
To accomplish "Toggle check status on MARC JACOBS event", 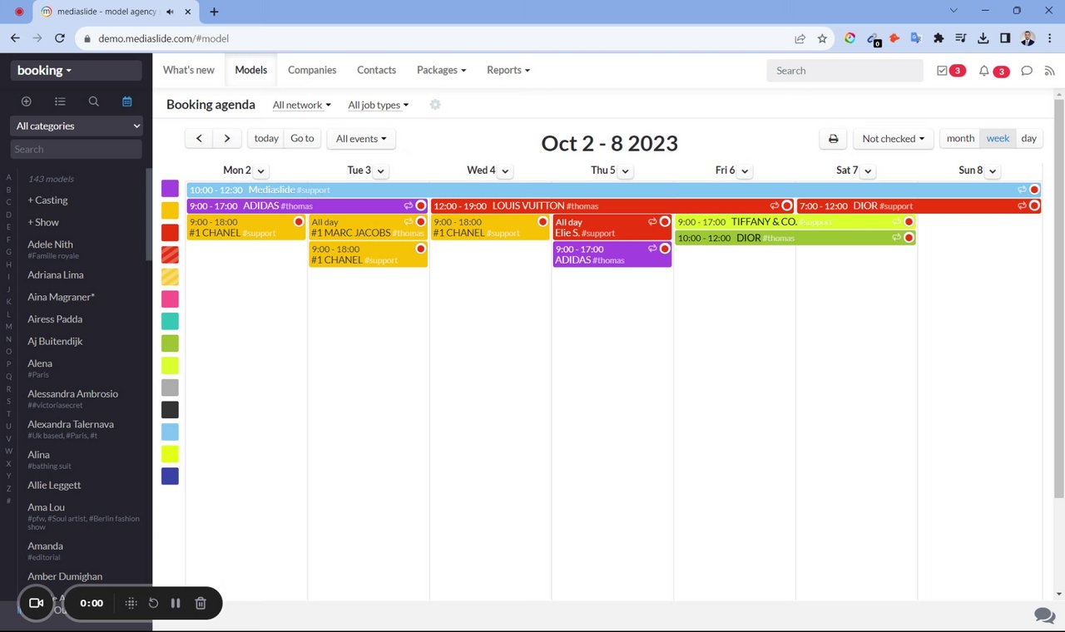I will pyautogui.click(x=420, y=222).
